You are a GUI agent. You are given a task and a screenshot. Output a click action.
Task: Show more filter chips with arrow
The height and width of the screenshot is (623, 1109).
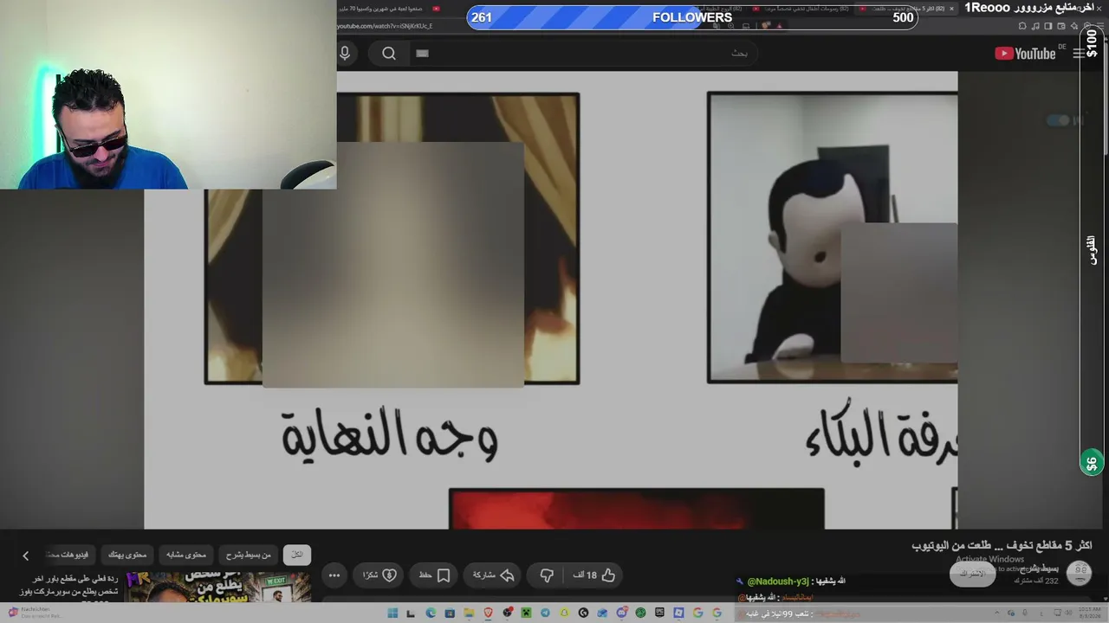click(25, 556)
